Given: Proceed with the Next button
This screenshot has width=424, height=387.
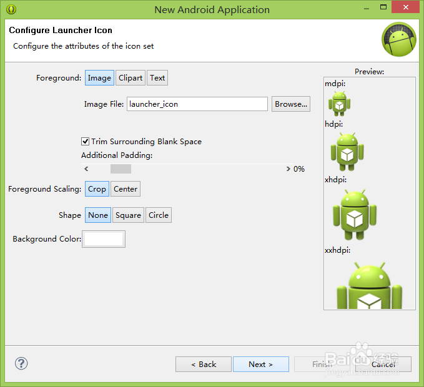Looking at the screenshot, I should [x=261, y=365].
